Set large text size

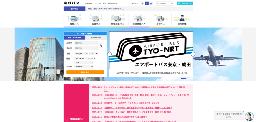pyautogui.click(x=151, y=4)
